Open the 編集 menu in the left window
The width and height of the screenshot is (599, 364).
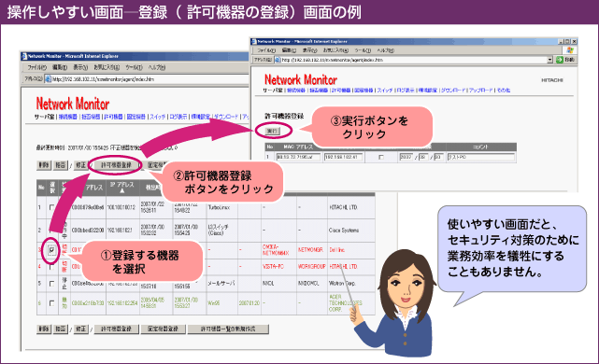click(x=60, y=67)
